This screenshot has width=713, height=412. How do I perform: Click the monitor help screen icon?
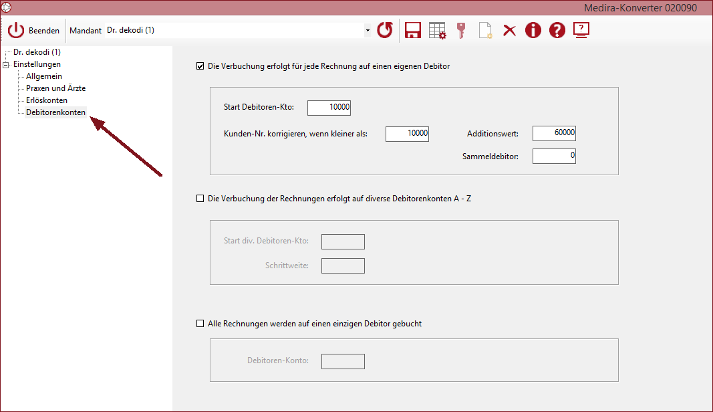point(581,31)
